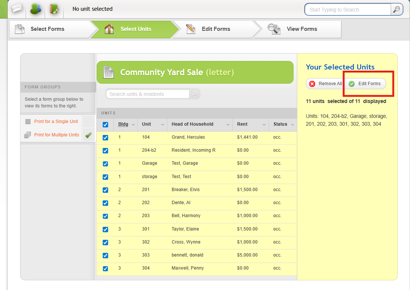Click the $1,441.00 rent cell
The image size is (410, 290).
(x=247, y=137)
